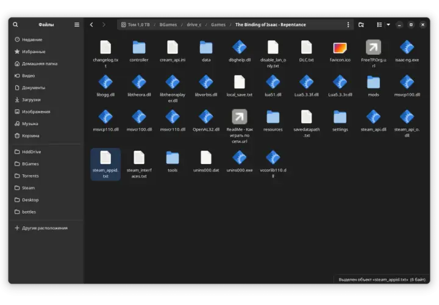Image resolution: width=439 pixels, height=305 pixels.
Task: Open the hamburger main menu
Action: click(x=77, y=24)
